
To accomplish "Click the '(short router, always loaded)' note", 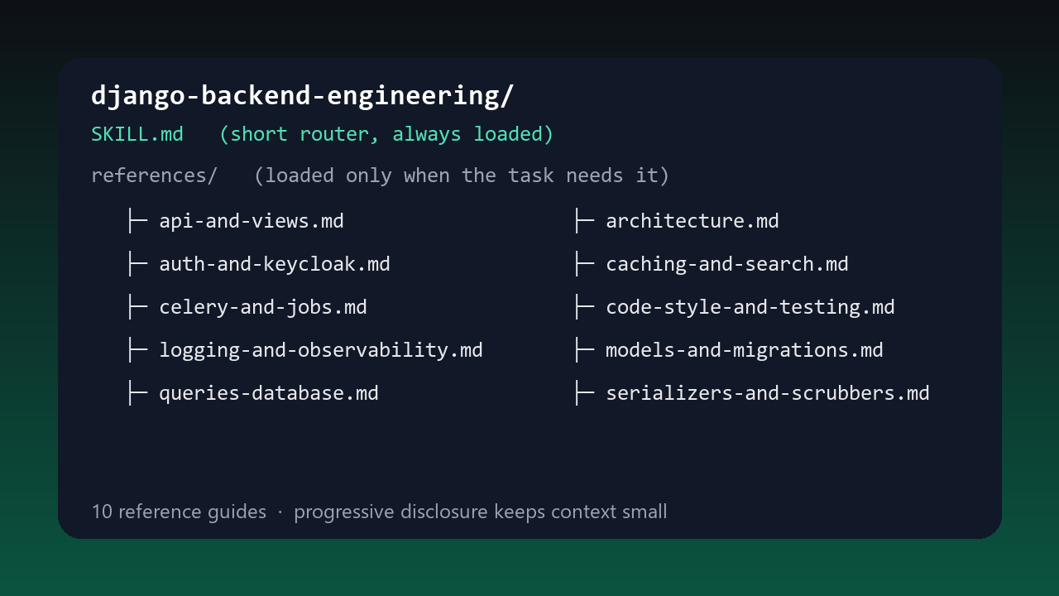I will click(x=386, y=134).
